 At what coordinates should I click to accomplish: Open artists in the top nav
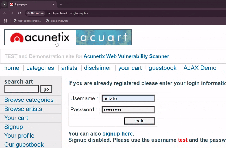pos(69,68)
